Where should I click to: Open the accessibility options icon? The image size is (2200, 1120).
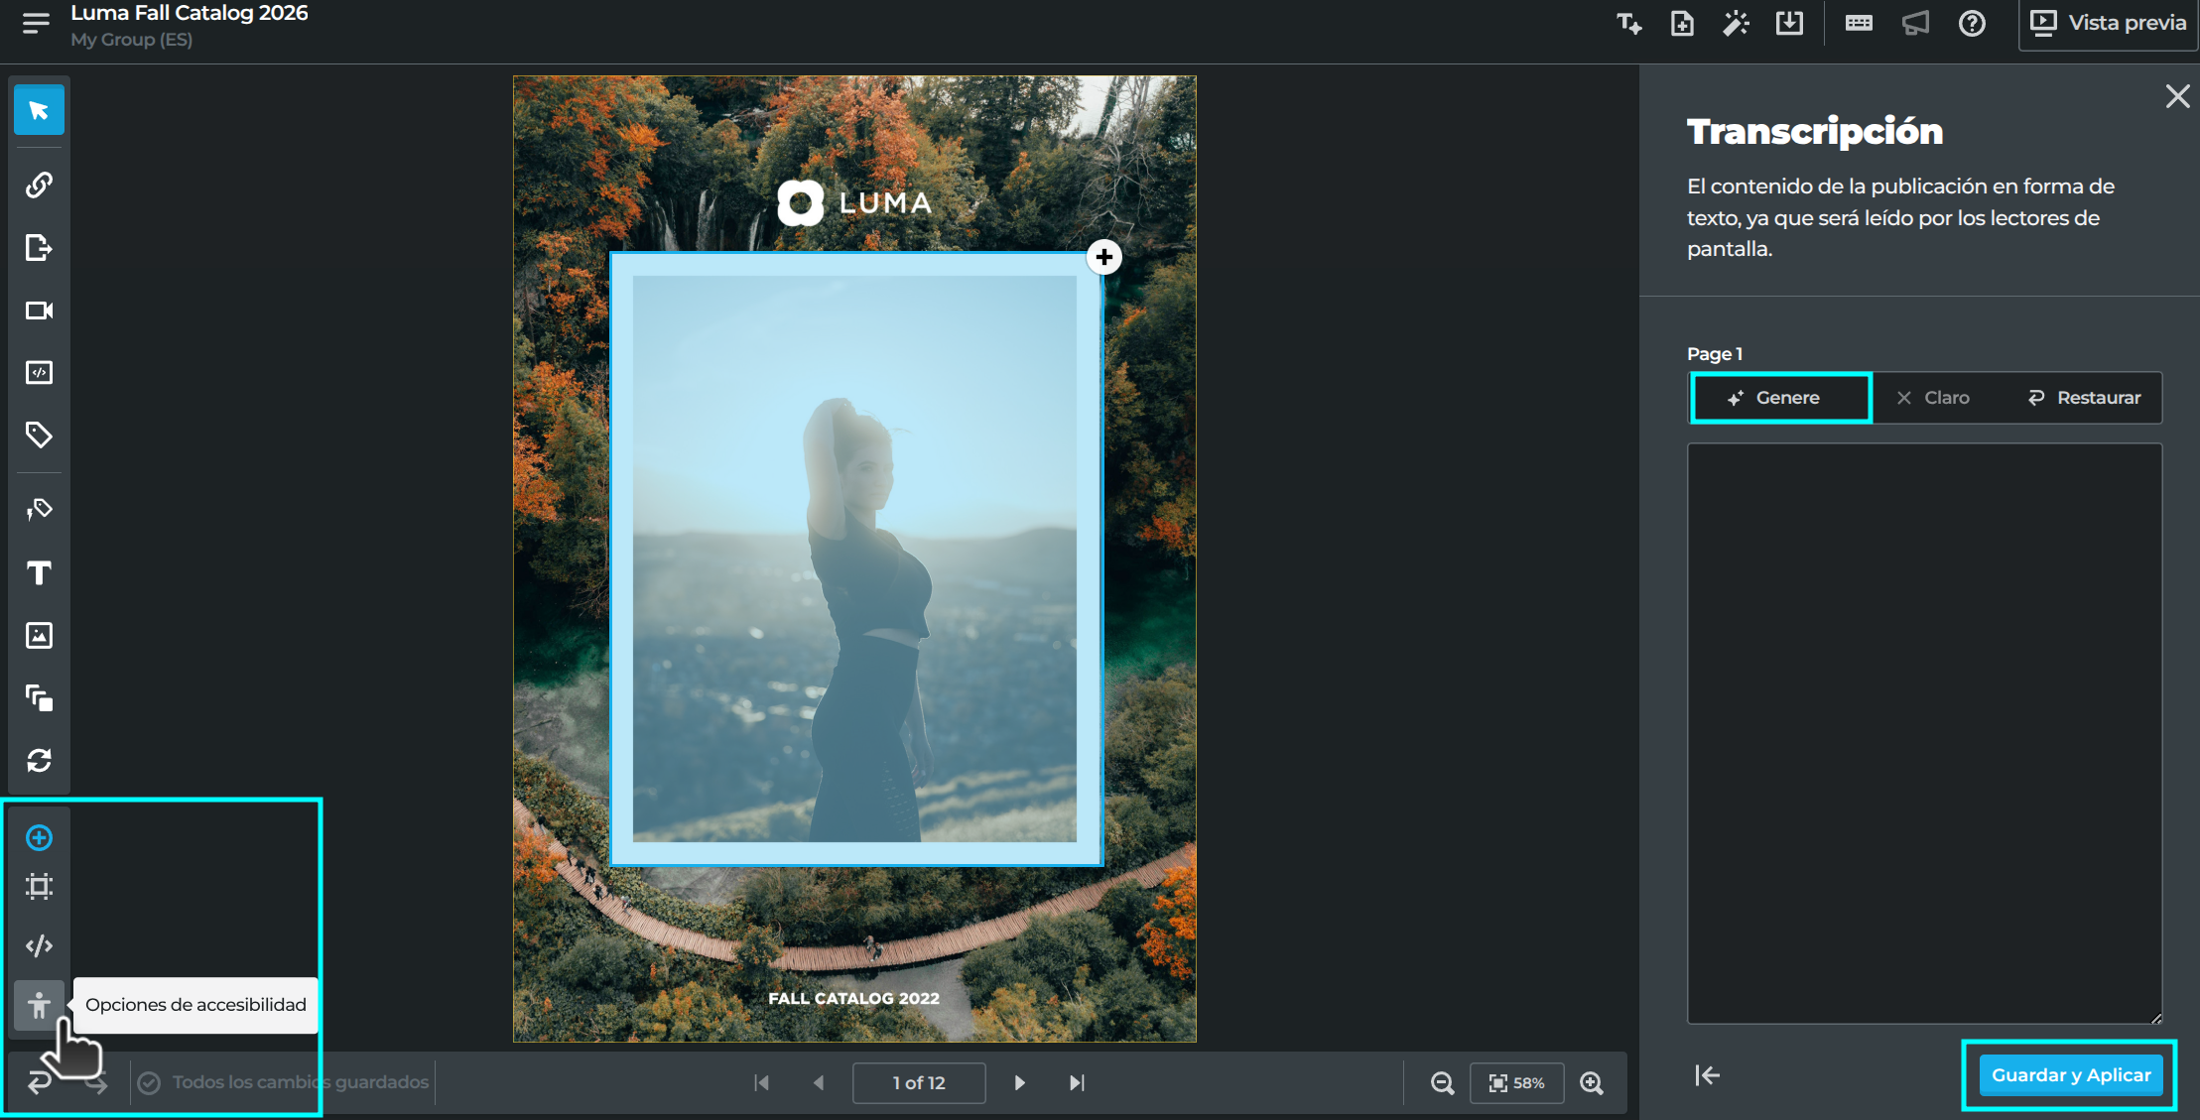(39, 1006)
